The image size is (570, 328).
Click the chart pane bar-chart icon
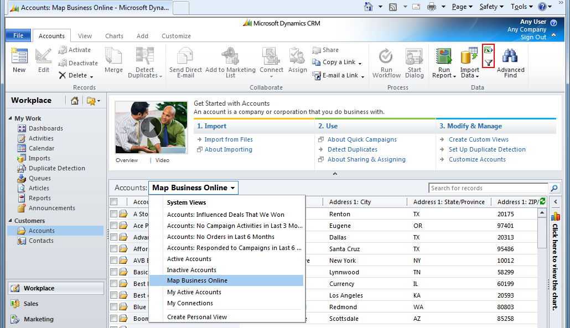[555, 216]
